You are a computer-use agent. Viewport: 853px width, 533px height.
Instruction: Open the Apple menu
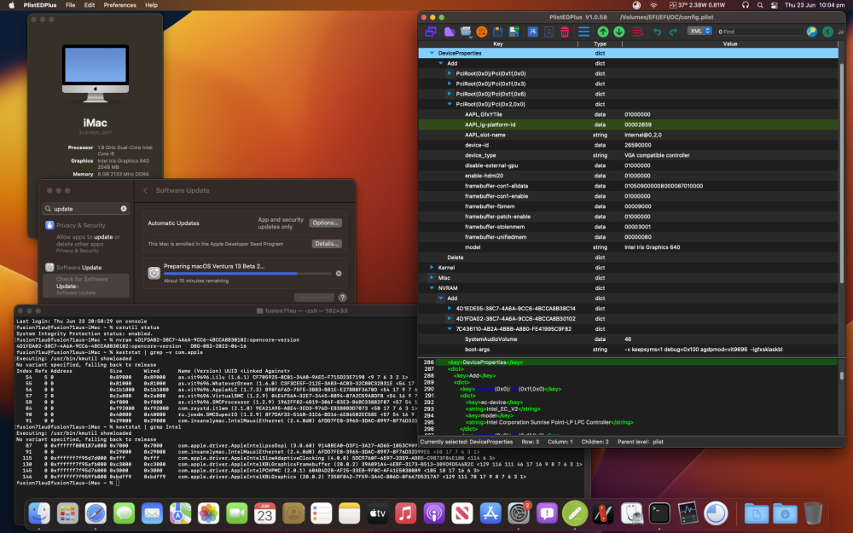point(11,5)
